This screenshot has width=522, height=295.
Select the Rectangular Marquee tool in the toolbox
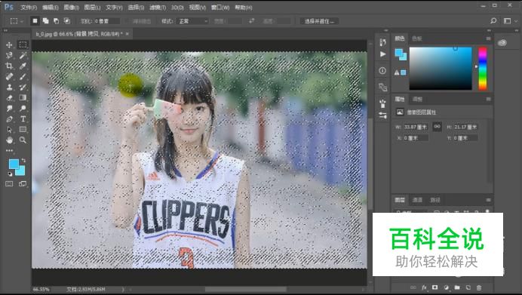[23, 45]
